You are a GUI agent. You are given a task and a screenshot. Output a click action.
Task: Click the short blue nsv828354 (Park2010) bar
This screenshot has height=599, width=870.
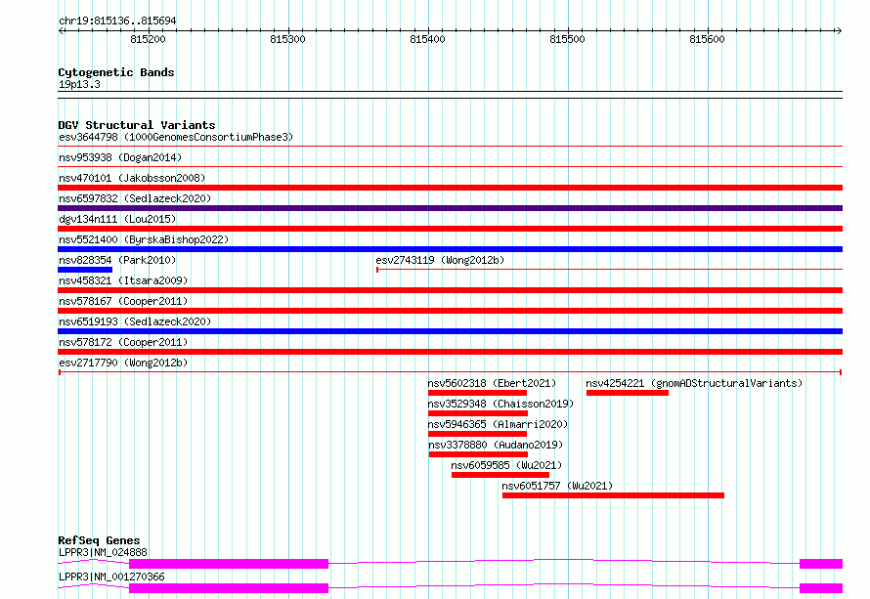85,270
